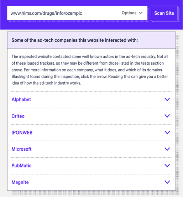This screenshot has height=197, width=183.
Task: Open the Alphabet company link
Action: (21, 100)
